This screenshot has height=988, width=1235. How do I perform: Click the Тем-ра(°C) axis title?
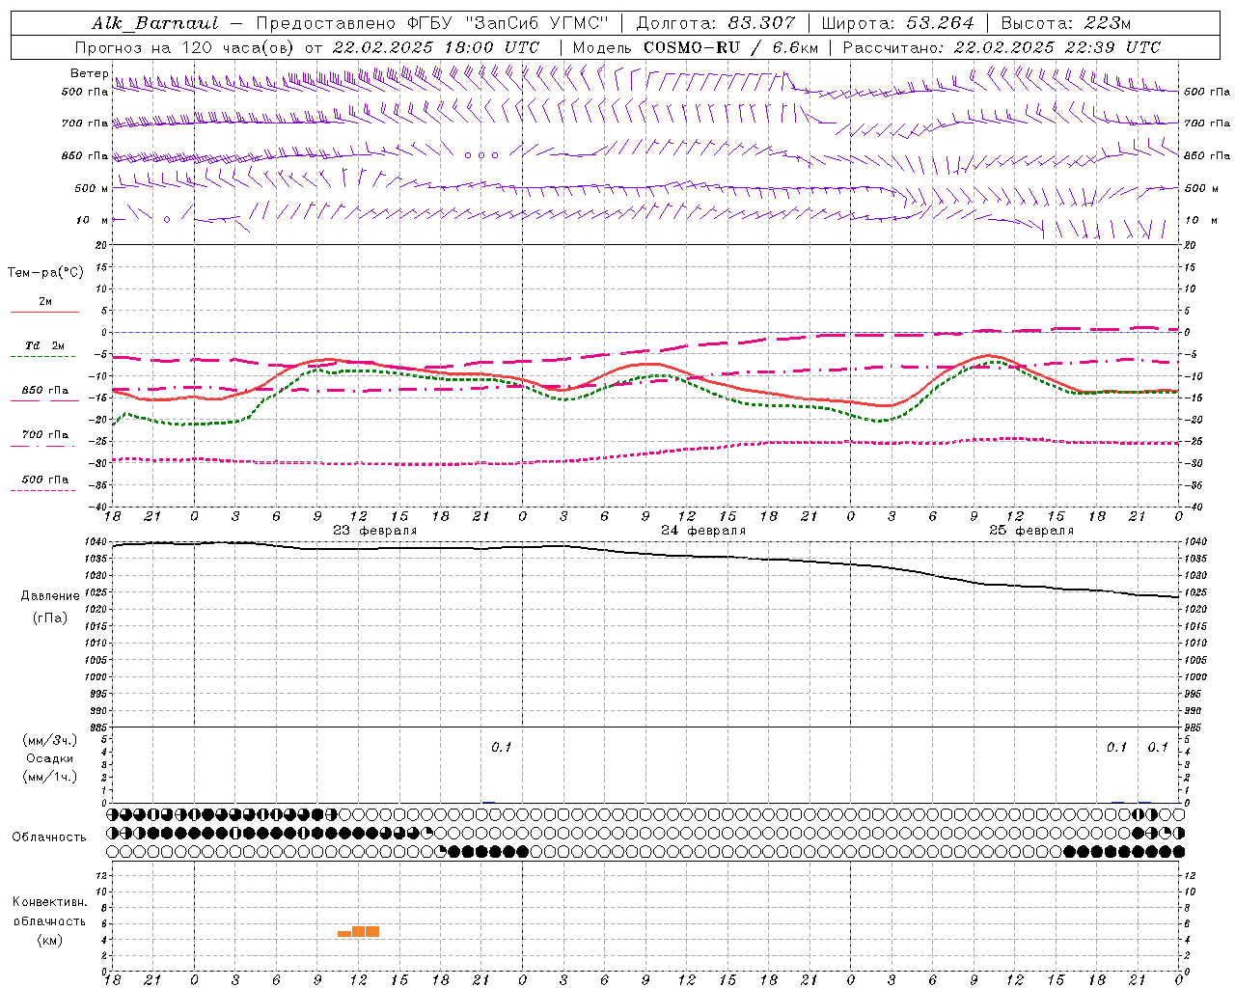[45, 273]
